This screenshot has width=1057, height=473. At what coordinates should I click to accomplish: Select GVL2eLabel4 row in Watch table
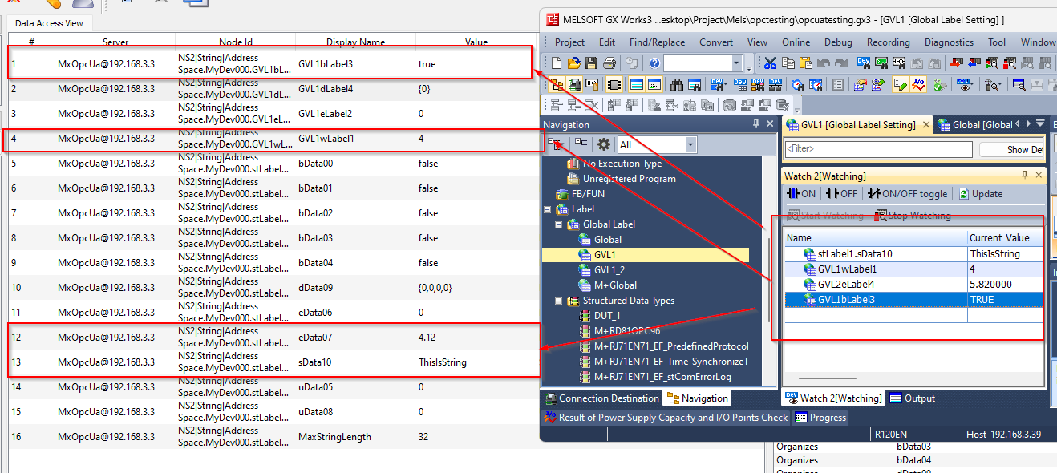pyautogui.click(x=913, y=285)
